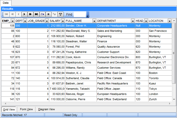Click the refresh data icon
The height and width of the screenshot is (118, 177).
(42, 15)
